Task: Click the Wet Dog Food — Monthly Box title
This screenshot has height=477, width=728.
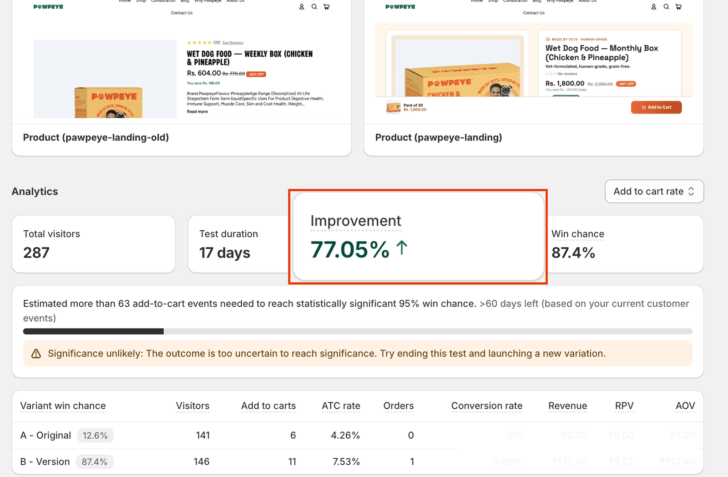Action: coord(602,53)
